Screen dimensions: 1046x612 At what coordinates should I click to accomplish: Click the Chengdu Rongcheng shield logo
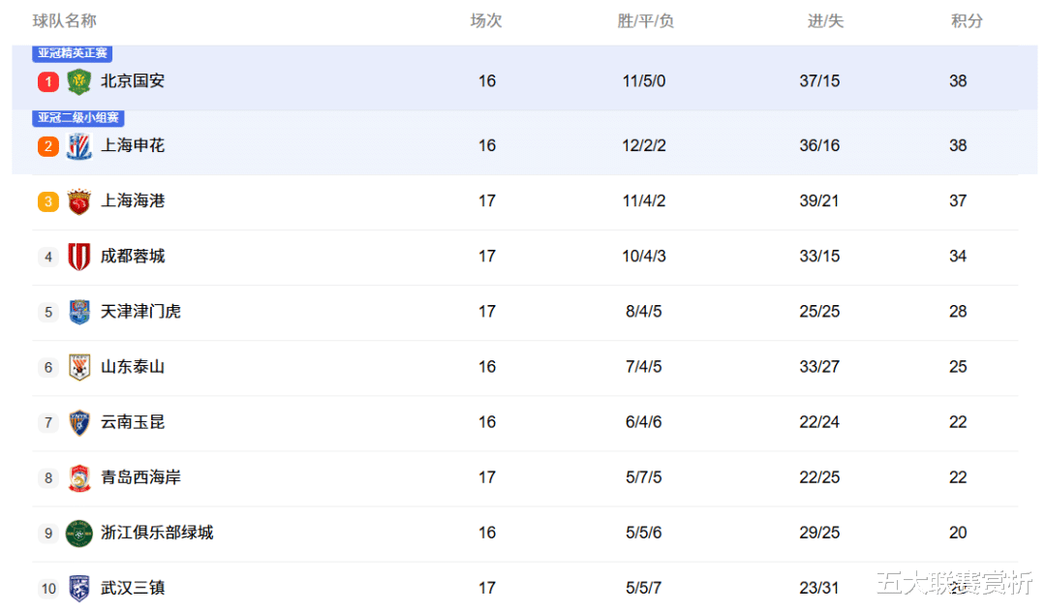pos(78,257)
